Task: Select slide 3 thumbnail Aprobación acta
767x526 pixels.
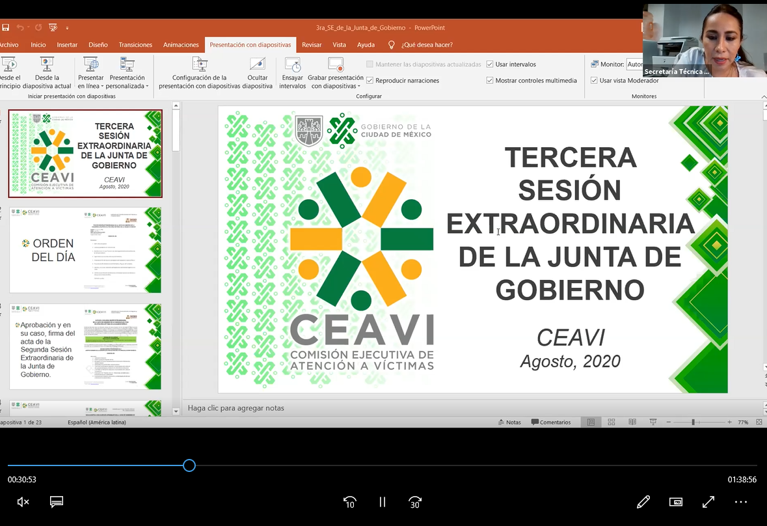Action: click(85, 346)
